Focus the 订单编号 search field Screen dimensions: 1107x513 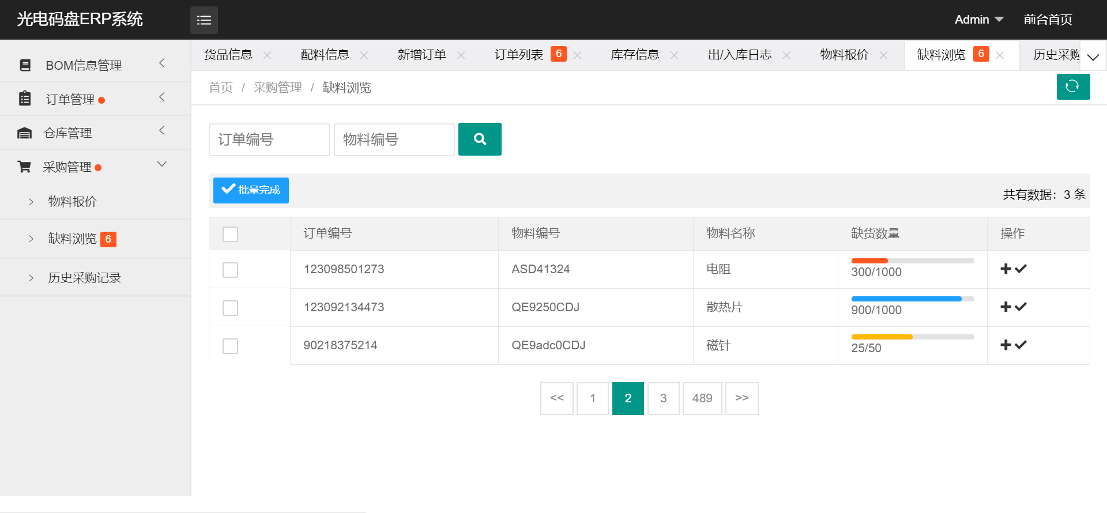click(x=269, y=139)
